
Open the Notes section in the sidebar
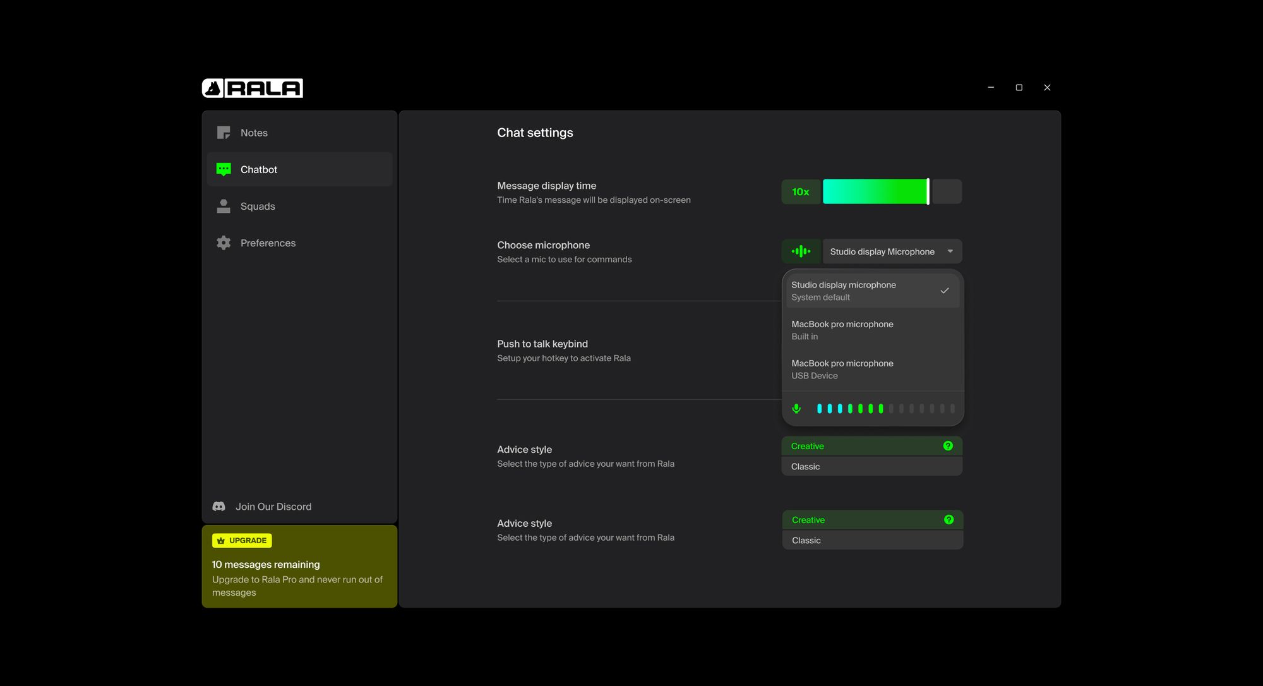[254, 133]
